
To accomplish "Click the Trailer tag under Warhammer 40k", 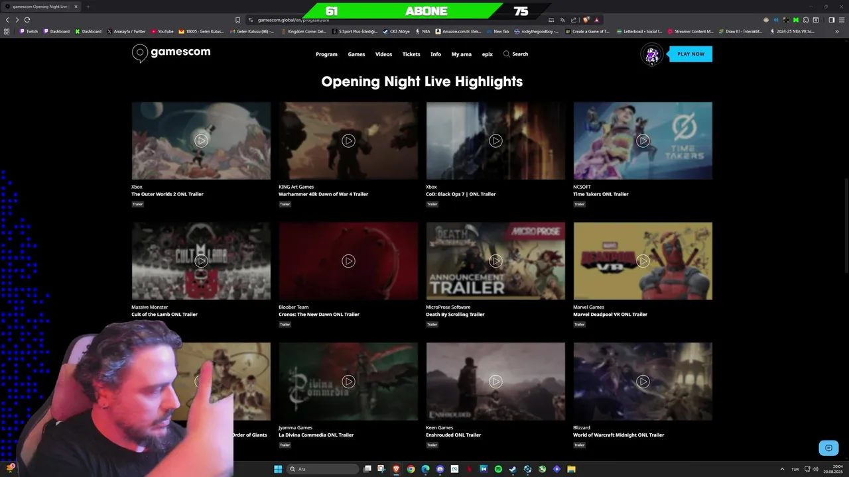I will 285,204.
